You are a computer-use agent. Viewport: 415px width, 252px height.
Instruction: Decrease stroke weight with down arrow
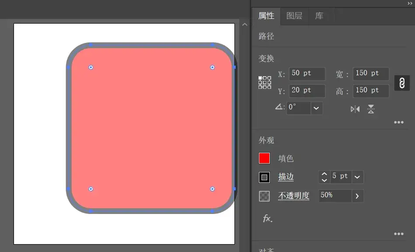324,180
